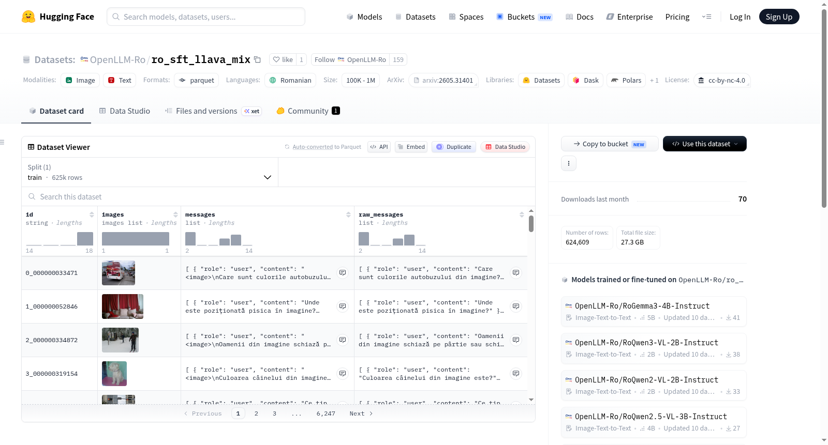828x445 pixels.
Task: Open the Files and versions tab
Action: tap(213, 111)
